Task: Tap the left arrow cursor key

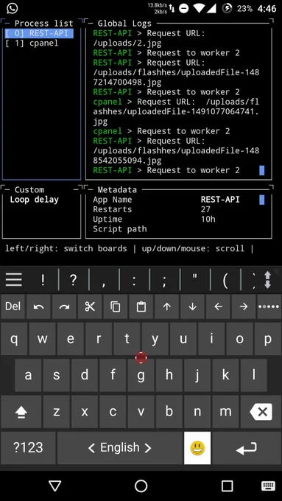Action: pos(218,306)
